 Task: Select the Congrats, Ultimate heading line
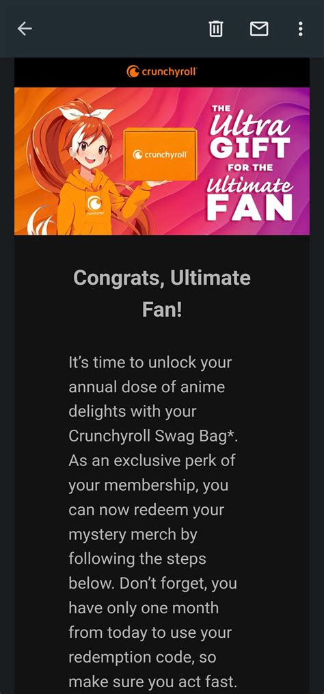coord(162,278)
